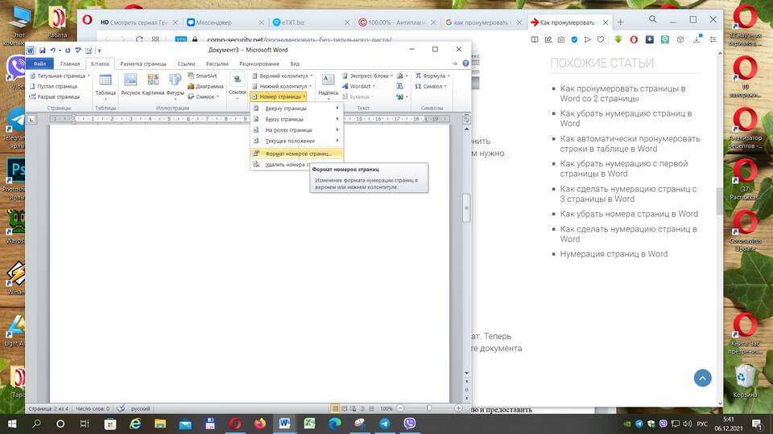Click the WordArt icon in the Текст group
773x434 pixels.
pyautogui.click(x=356, y=86)
